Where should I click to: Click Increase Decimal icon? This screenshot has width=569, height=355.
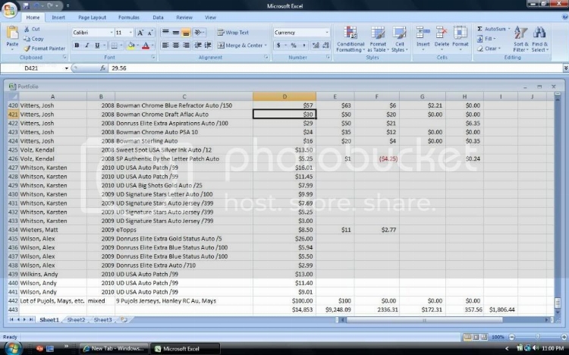316,46
